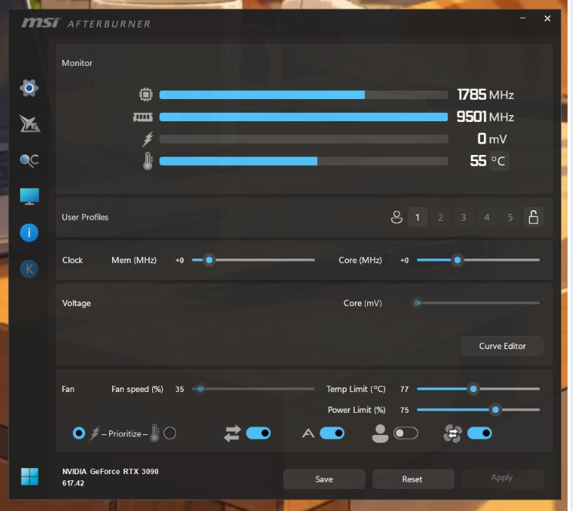Click the 1785 MHz core clock reading
This screenshot has height=511, width=573.
[485, 95]
